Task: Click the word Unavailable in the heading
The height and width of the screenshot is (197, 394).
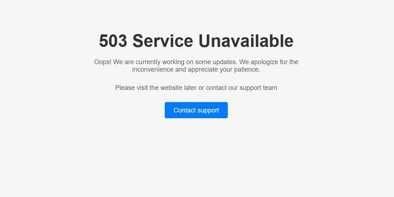Action: [x=246, y=41]
